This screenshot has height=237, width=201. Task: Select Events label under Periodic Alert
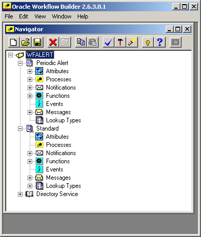55,104
